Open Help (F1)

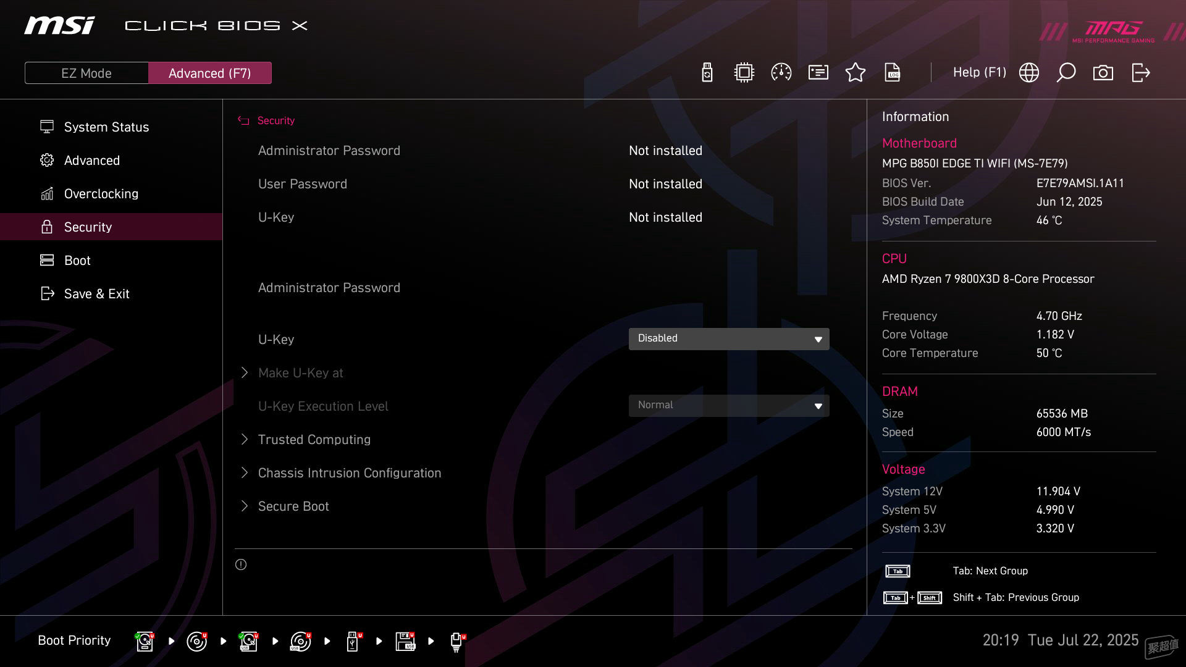point(979,73)
